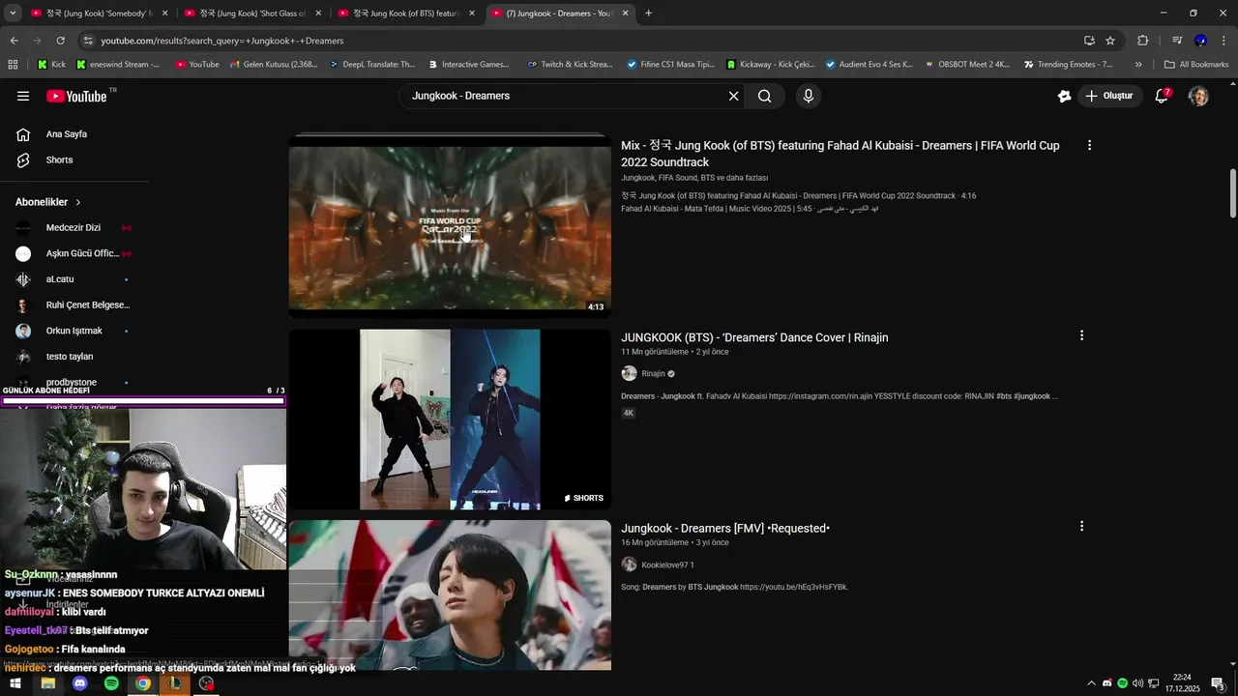The width and height of the screenshot is (1238, 696).
Task: Open Twitch & Kick Strea... bookmark
Action: (570, 65)
